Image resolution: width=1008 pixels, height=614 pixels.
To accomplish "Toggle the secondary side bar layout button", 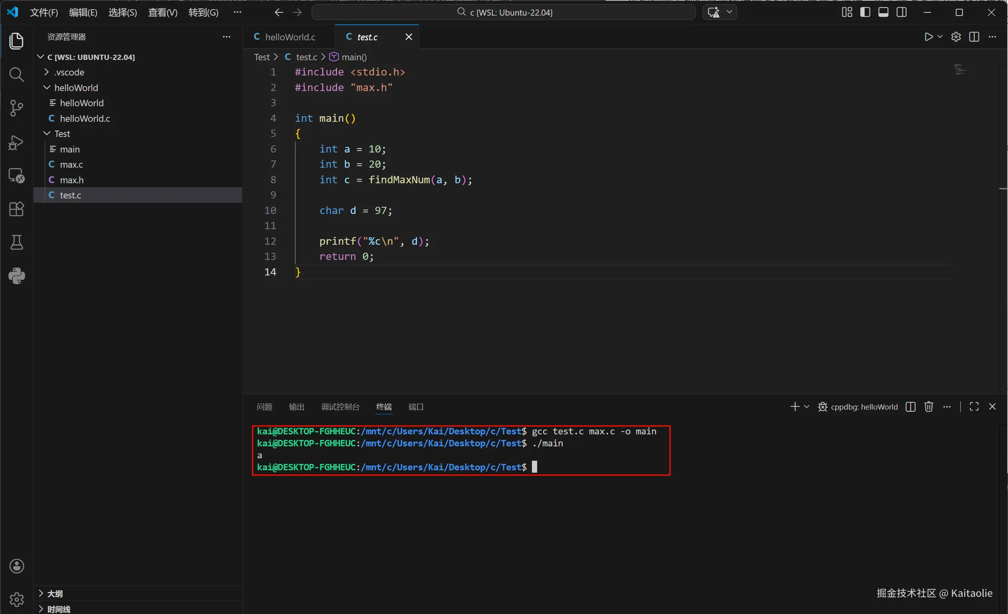I will 901,12.
